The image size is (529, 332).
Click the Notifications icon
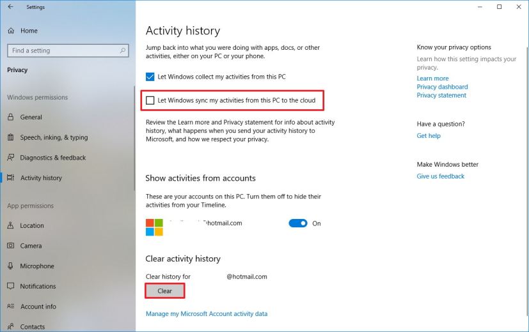[11, 286]
